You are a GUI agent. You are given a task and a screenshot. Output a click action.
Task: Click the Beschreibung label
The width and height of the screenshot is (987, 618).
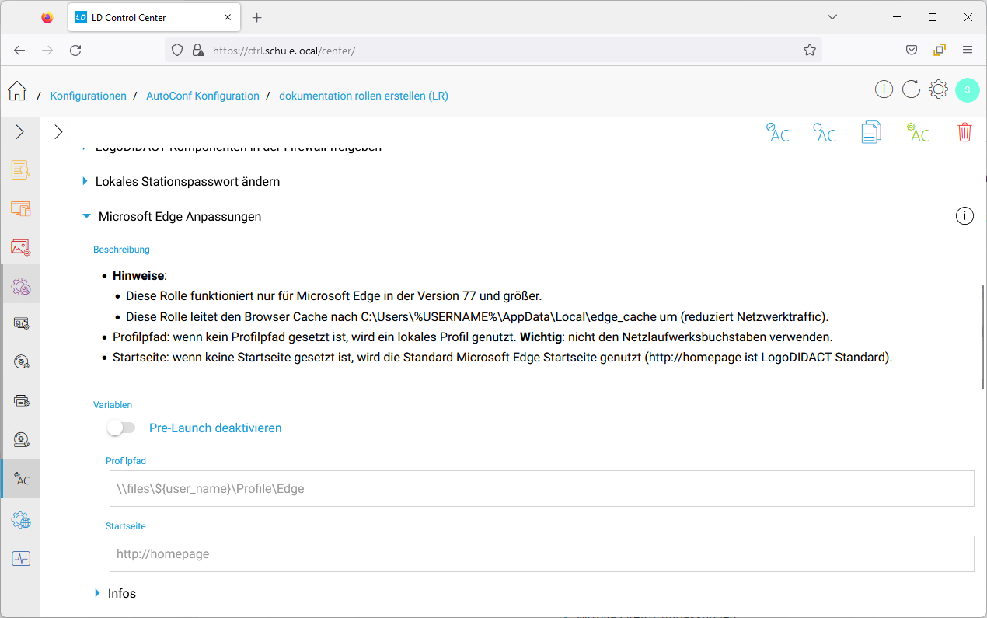coord(121,250)
